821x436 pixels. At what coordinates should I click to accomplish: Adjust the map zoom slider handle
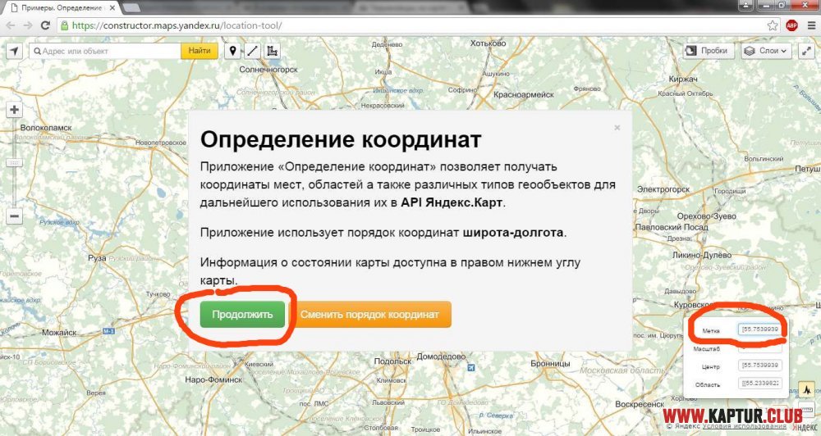point(14,163)
